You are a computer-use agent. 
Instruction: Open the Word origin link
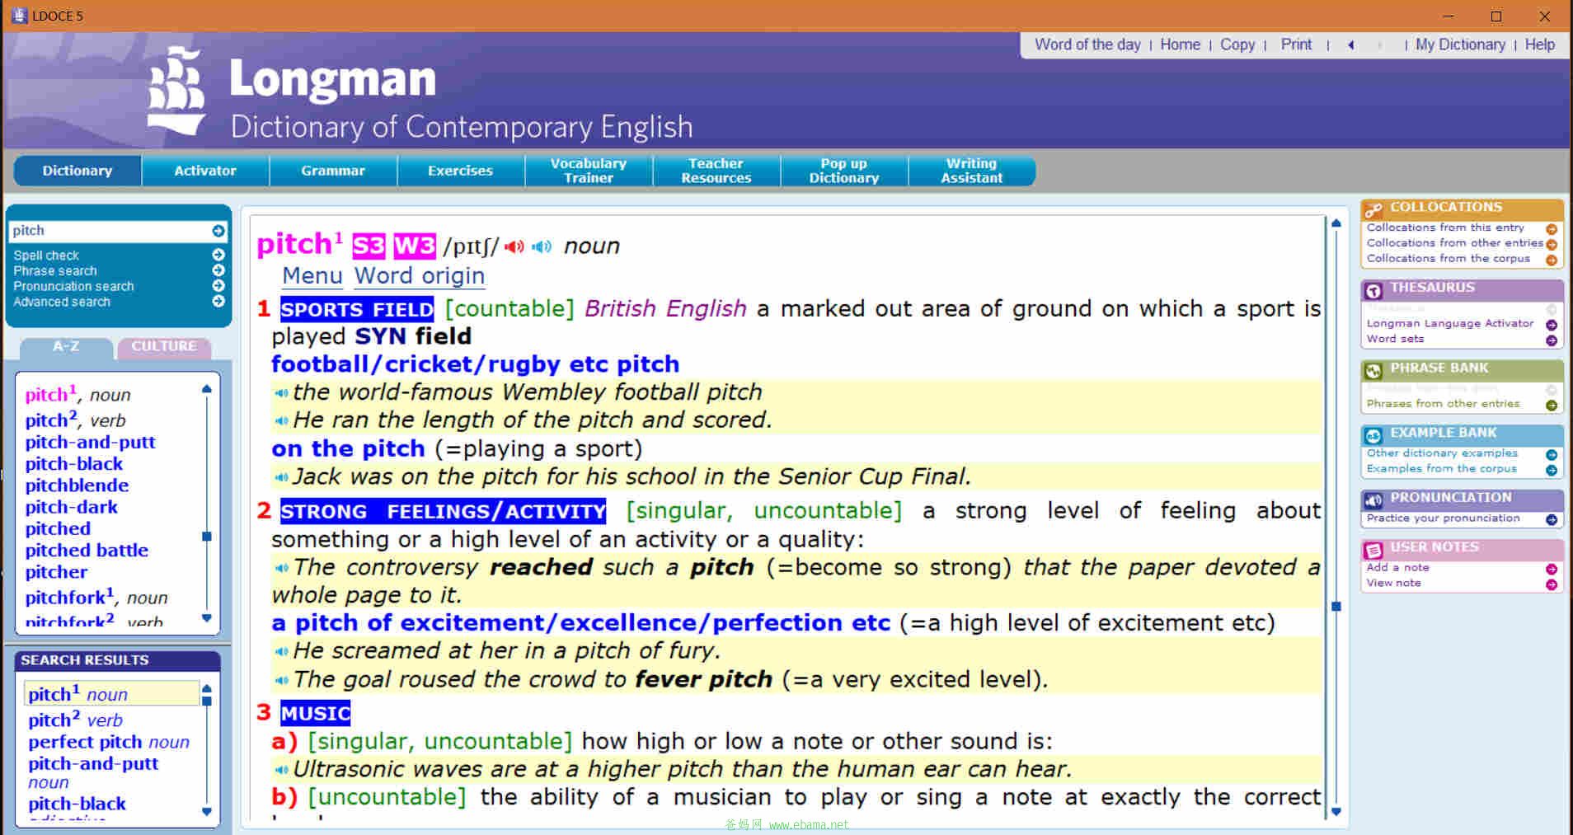click(x=420, y=276)
